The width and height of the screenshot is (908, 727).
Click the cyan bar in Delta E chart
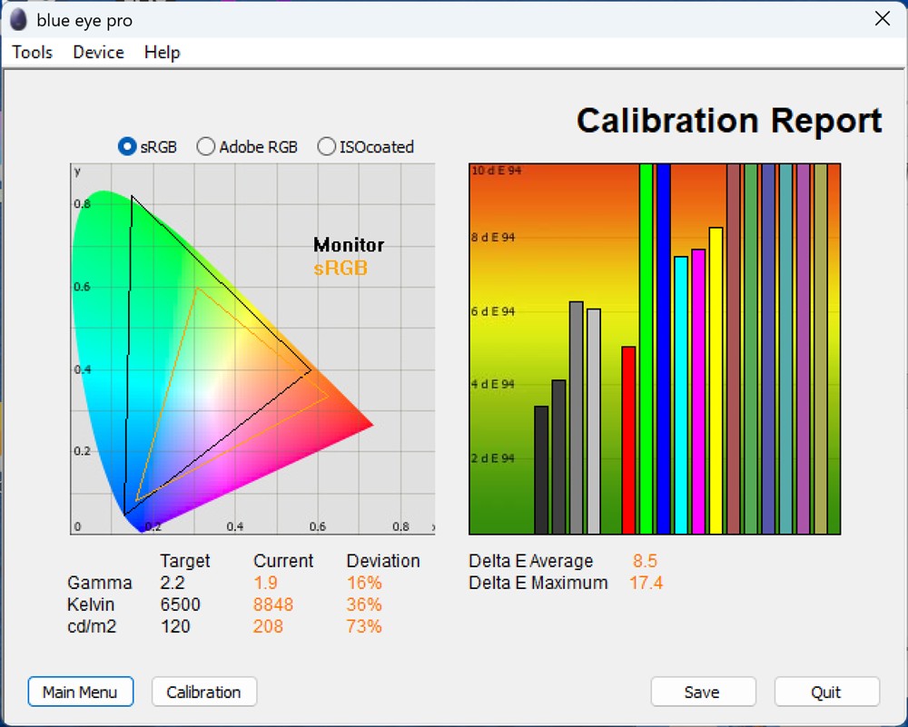click(x=681, y=395)
